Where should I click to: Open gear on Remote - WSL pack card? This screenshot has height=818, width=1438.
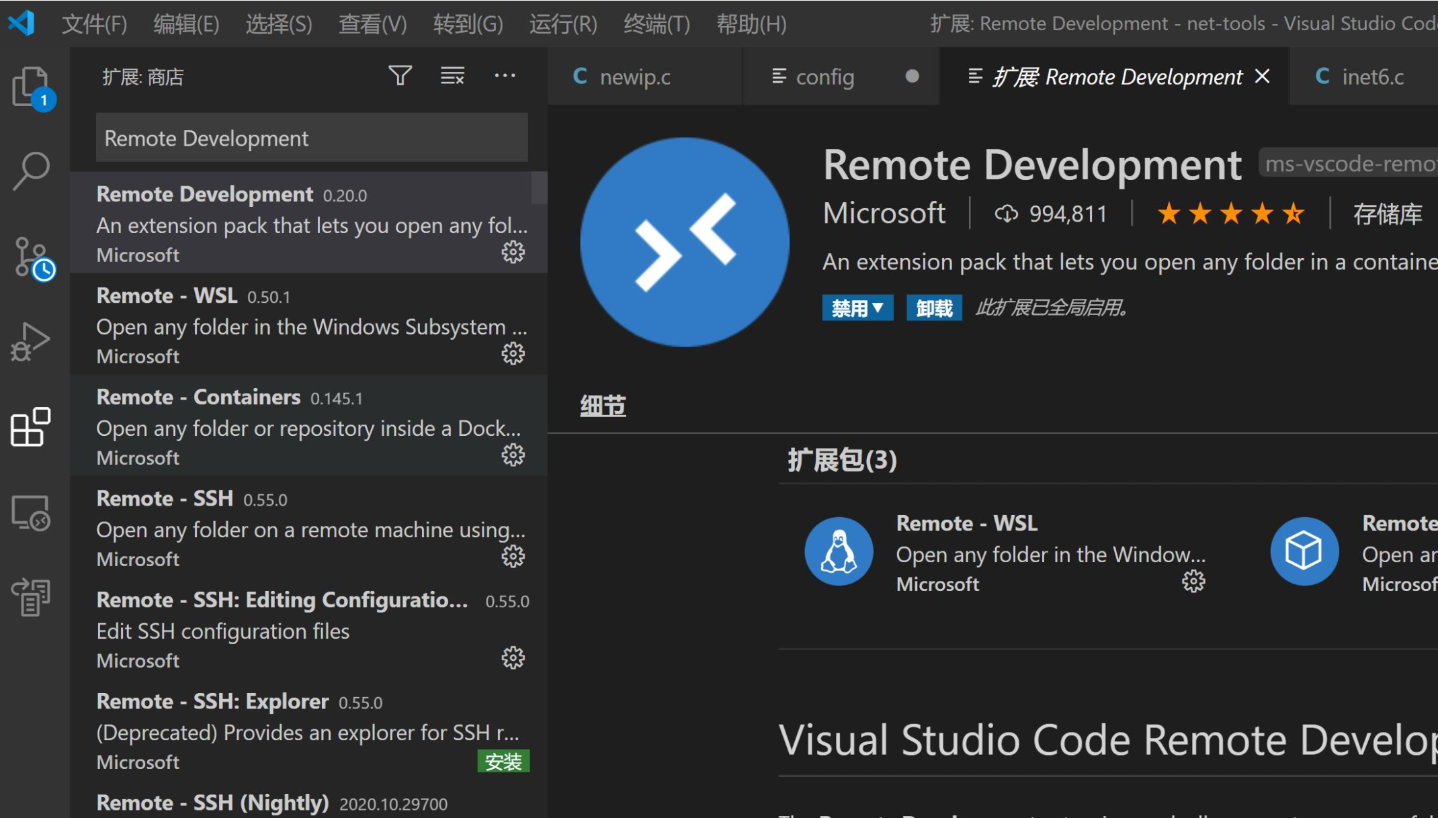pyautogui.click(x=1193, y=582)
